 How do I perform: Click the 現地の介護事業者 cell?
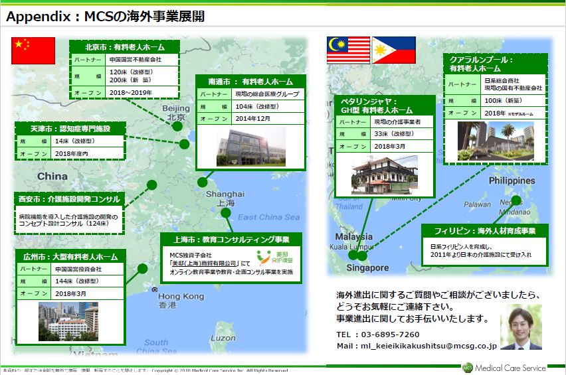[x=402, y=122]
